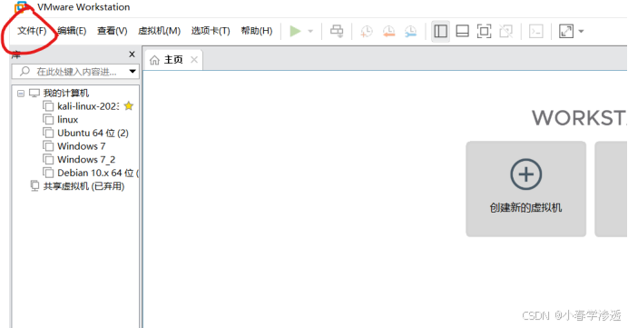Select the linux virtual machine
The image size is (628, 328).
(67, 120)
